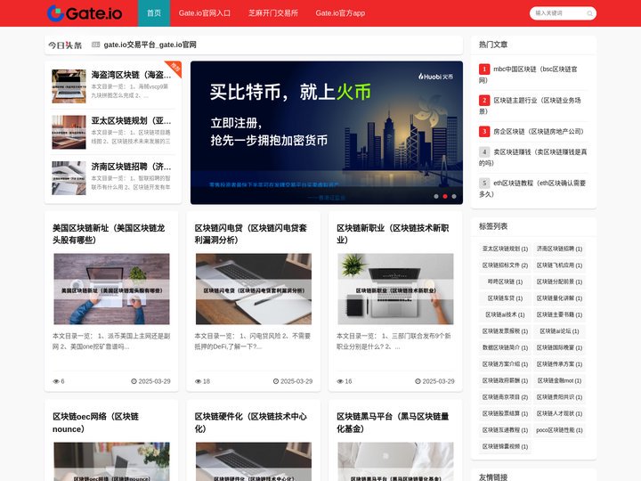Open the 芝麻开门交易所 menu item
The image size is (641, 481).
(x=273, y=13)
